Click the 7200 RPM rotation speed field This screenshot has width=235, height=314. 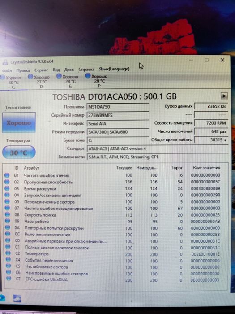tap(211, 123)
